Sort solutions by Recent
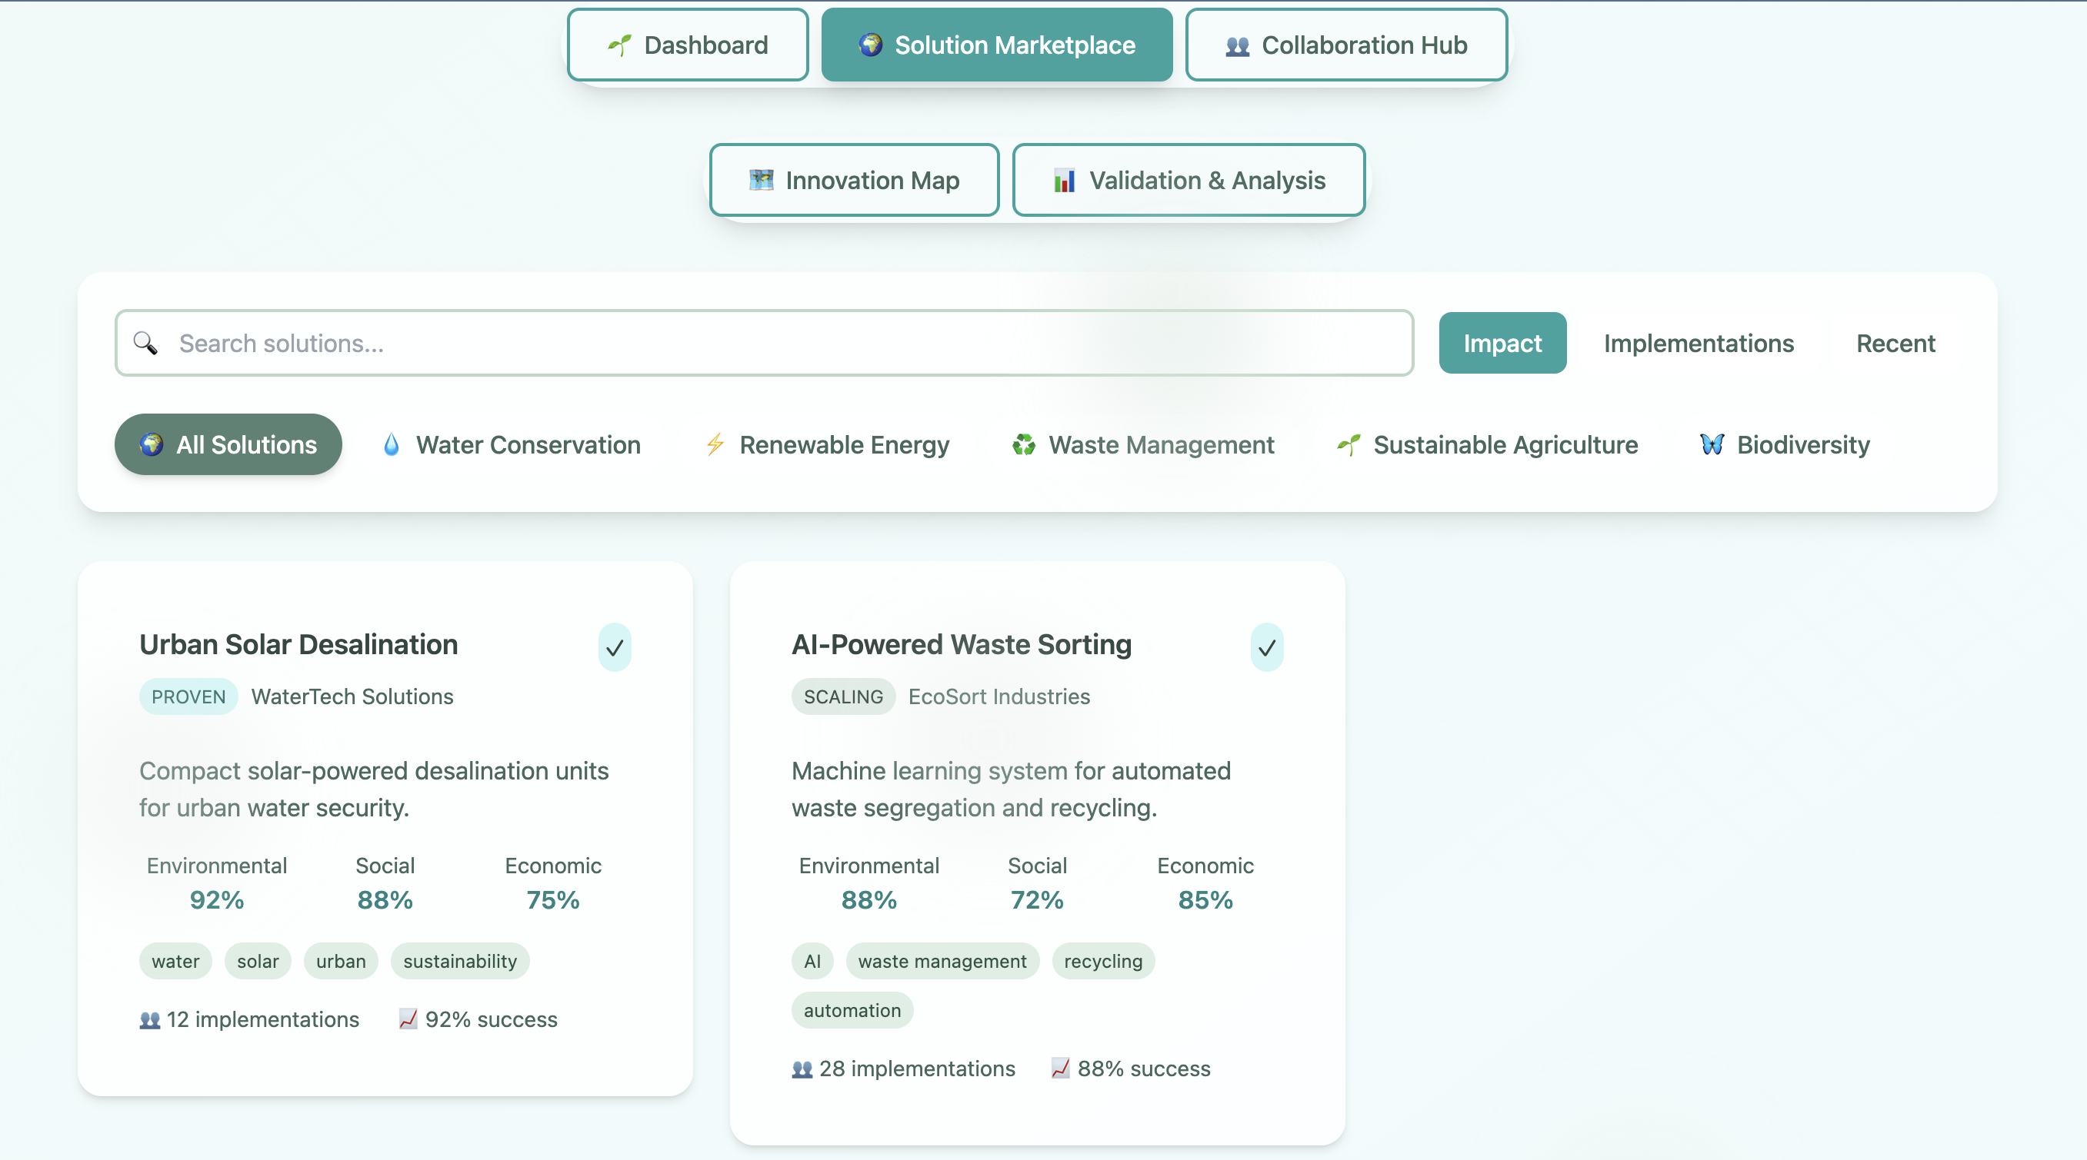2087x1160 pixels. [x=1895, y=343]
